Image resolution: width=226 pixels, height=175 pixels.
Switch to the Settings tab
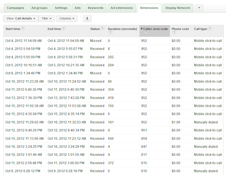[x=61, y=8]
